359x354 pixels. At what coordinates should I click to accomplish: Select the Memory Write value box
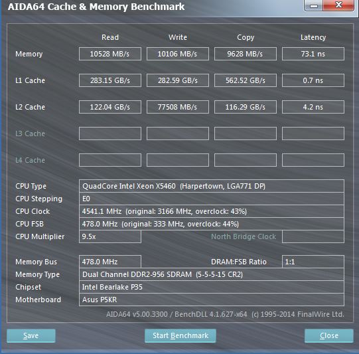point(178,54)
